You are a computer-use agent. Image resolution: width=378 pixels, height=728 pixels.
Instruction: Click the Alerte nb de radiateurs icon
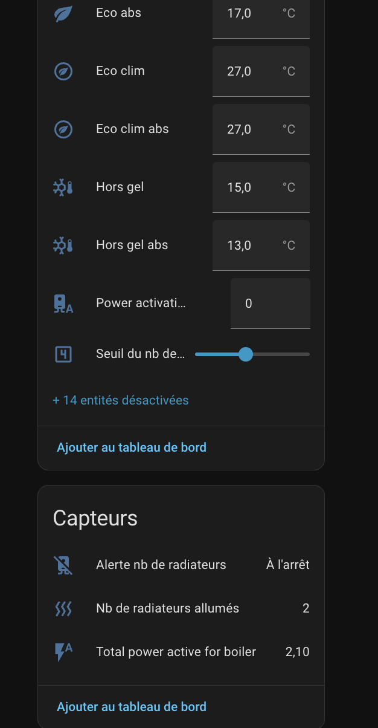[63, 565]
